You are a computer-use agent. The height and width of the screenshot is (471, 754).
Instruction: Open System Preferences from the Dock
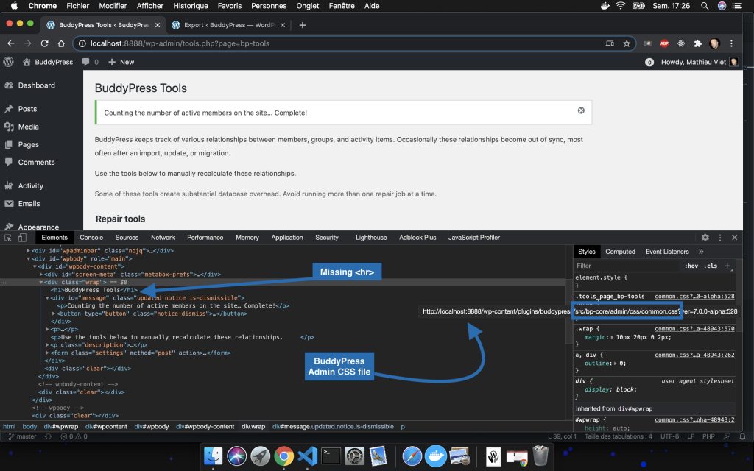(354, 456)
